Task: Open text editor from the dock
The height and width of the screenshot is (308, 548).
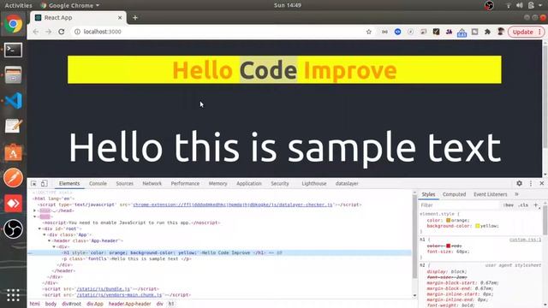Action: [x=14, y=126]
